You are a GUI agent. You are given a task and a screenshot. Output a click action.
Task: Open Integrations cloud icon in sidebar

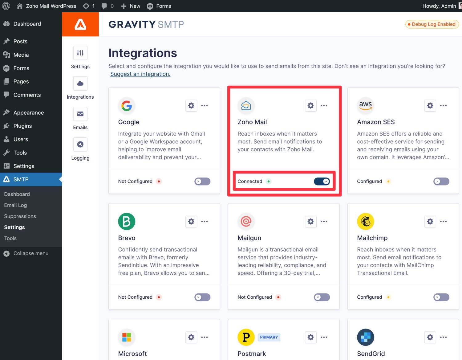(x=80, y=84)
